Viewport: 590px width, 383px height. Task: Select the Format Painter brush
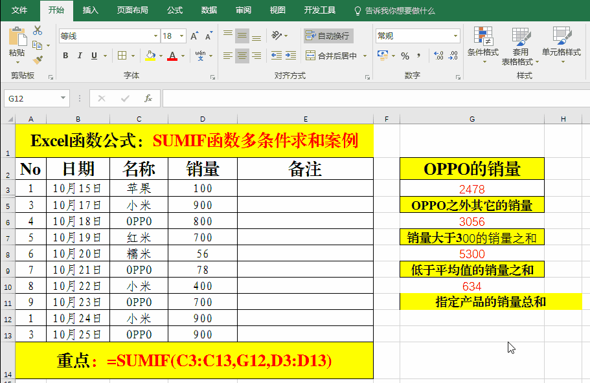tap(38, 60)
